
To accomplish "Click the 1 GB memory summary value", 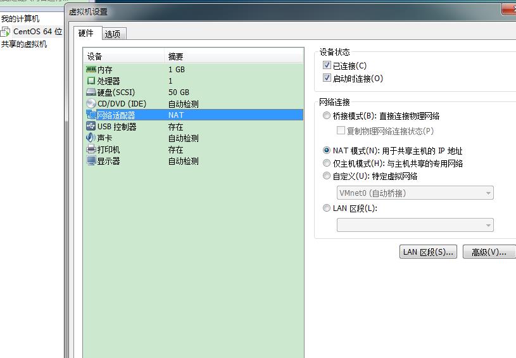I will coord(177,70).
